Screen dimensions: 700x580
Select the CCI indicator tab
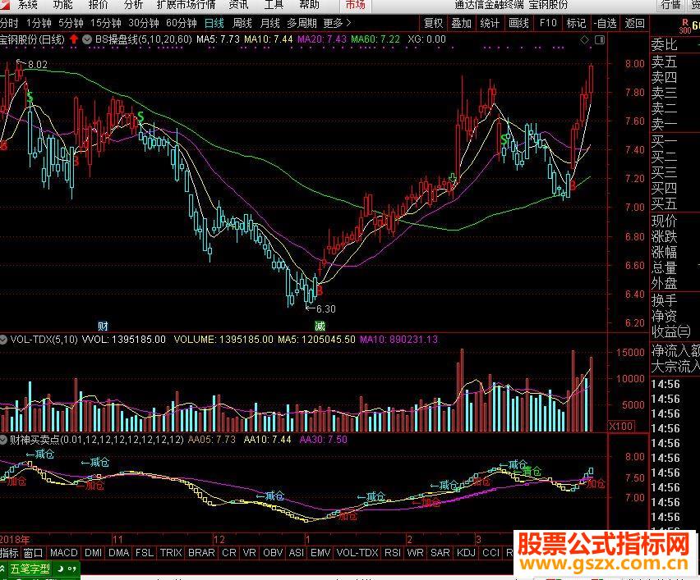pyautogui.click(x=491, y=553)
